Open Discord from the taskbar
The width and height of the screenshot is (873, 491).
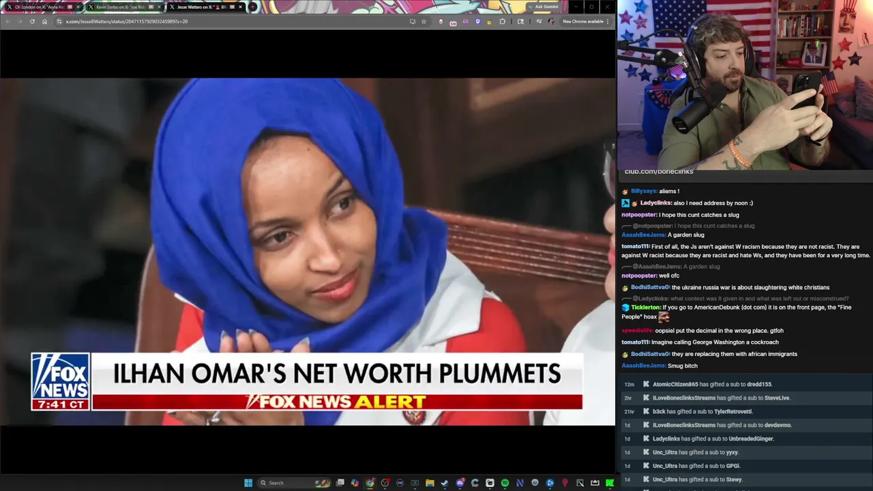point(460,483)
